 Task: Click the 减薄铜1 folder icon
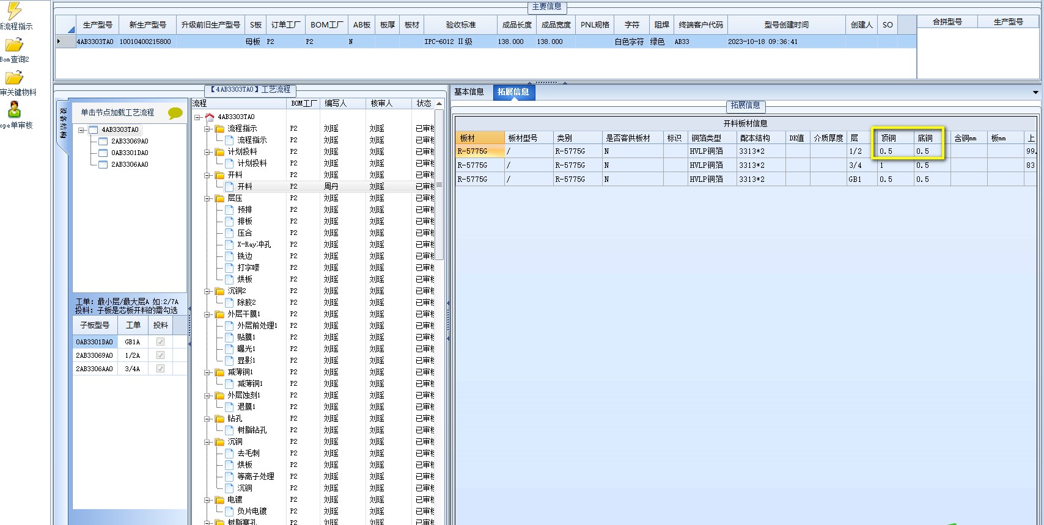[219, 372]
